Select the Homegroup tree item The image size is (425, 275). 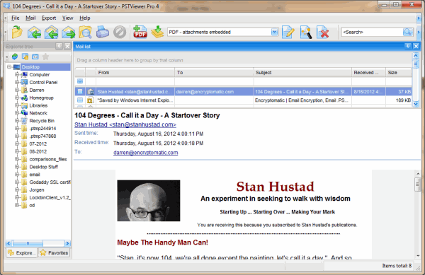click(41, 98)
